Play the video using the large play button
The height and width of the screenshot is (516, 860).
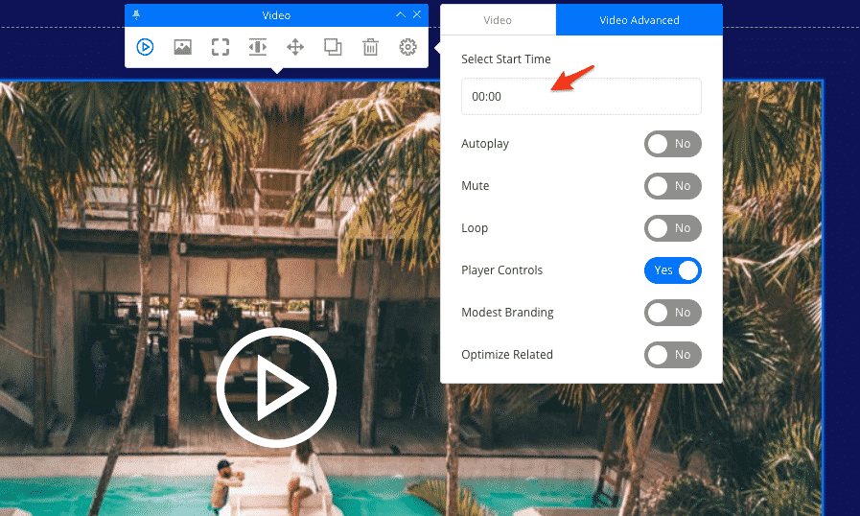pyautogui.click(x=276, y=388)
